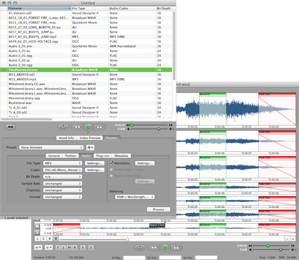This screenshot has width=299, height=260.
Task: Open the POW-r Wordlength Dithering dropdown
Action: pyautogui.click(x=135, y=196)
